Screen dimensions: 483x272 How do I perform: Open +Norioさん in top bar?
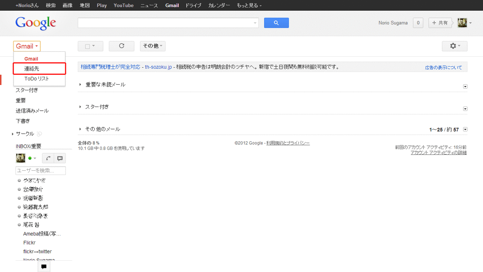28,5
